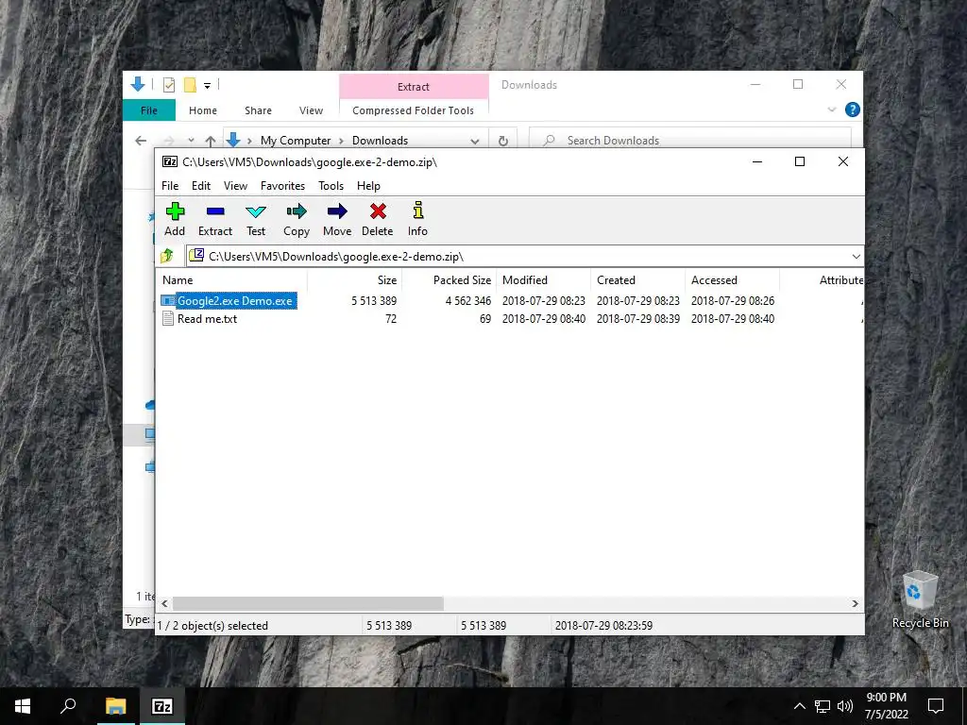Click the Search Downloads field
This screenshot has width=967, height=725.
[x=690, y=141]
